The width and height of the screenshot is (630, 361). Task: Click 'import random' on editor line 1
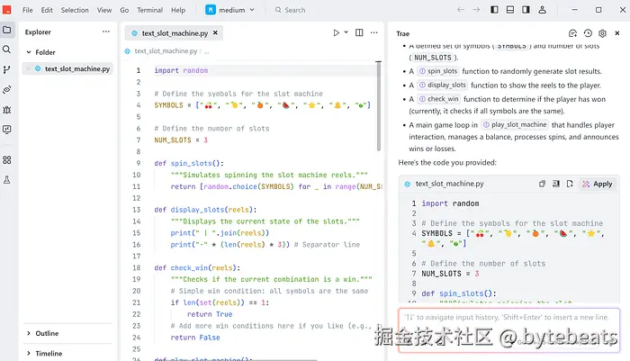click(x=181, y=70)
